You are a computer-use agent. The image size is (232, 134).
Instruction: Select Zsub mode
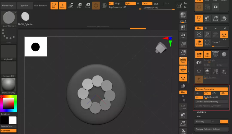(x=156, y=4)
